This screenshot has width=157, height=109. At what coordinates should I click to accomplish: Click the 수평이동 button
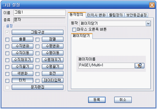(x=53, y=53)
